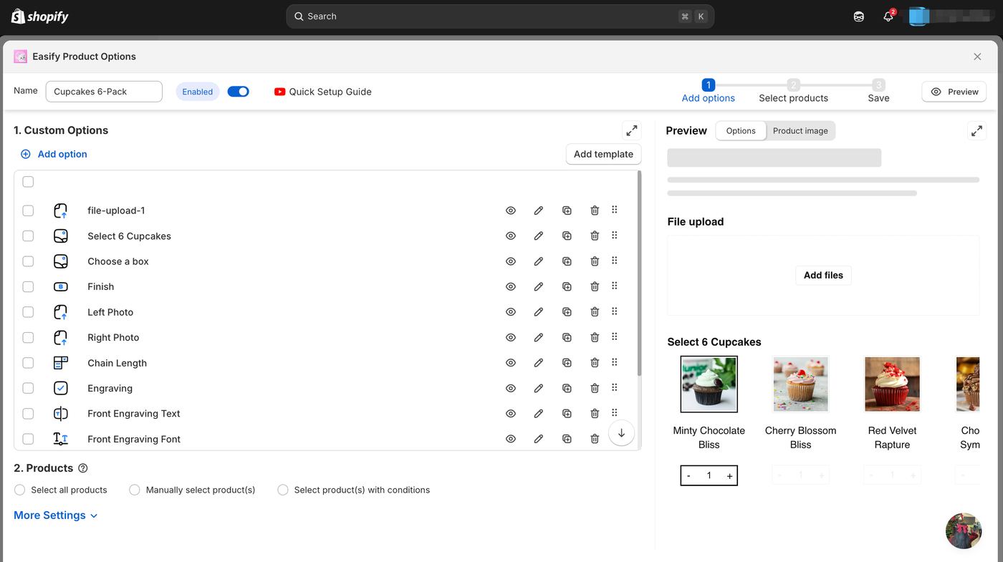Decrease Minty Chocolate Bliss quantity
1003x562 pixels.
(x=688, y=476)
